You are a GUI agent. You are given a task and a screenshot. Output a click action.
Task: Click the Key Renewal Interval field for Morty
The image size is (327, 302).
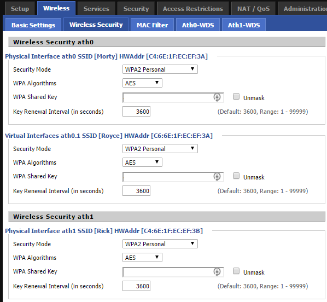[136, 112]
